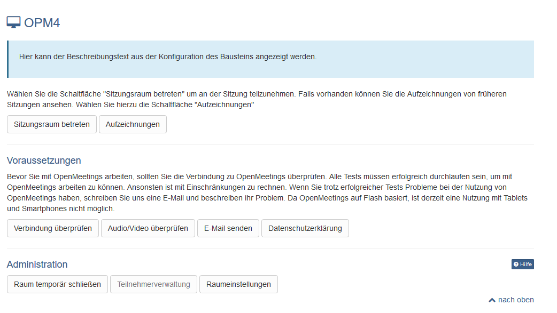Select the greyed-out 'Teilnehmerverwaltung' button
Viewport: 557px width, 313px height.
click(153, 284)
